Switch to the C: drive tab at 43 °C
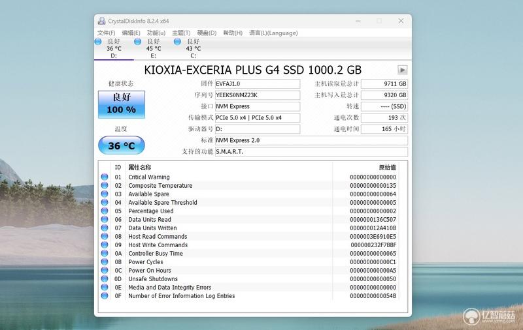The height and width of the screenshot is (330, 523). (193, 48)
